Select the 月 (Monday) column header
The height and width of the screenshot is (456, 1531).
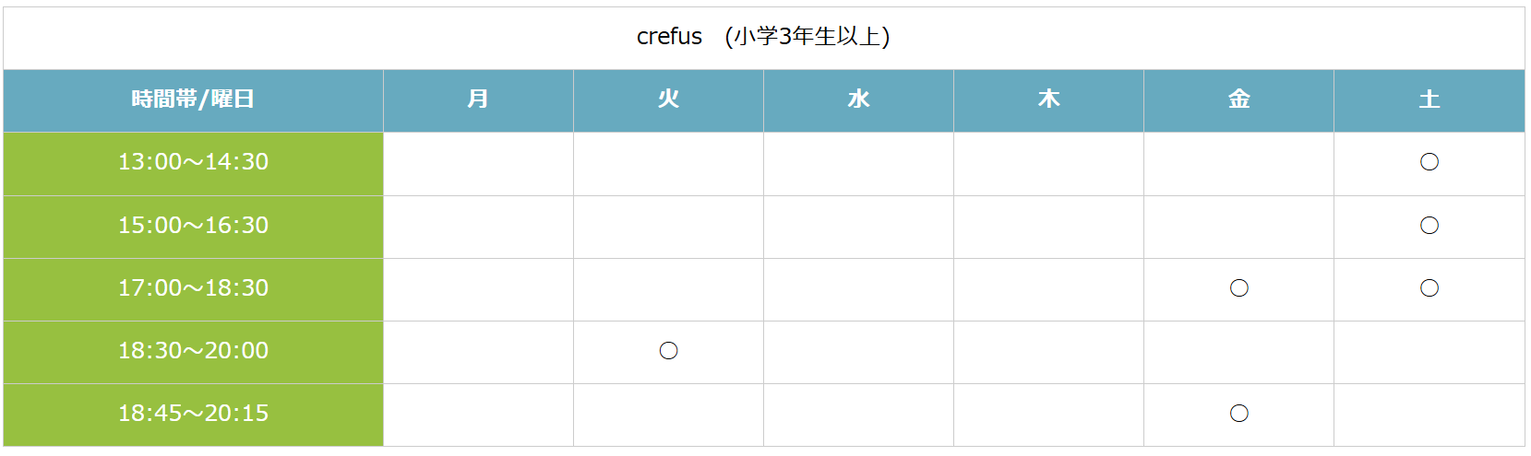click(x=478, y=100)
